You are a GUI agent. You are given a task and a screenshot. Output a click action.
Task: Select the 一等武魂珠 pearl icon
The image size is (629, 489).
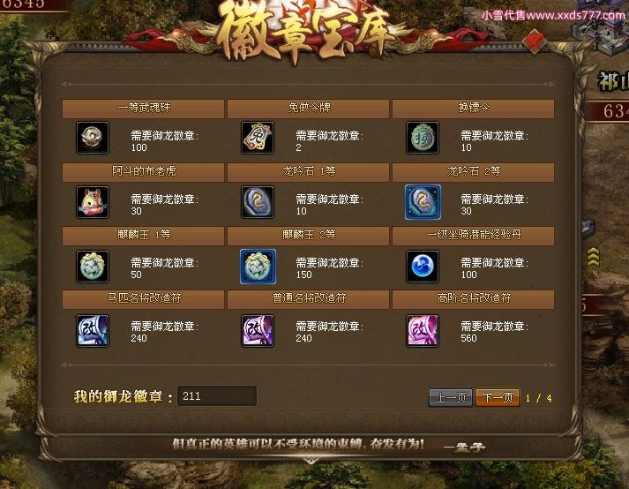click(x=93, y=138)
